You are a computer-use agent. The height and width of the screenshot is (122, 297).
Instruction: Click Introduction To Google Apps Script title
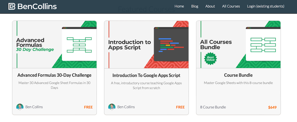point(146,75)
